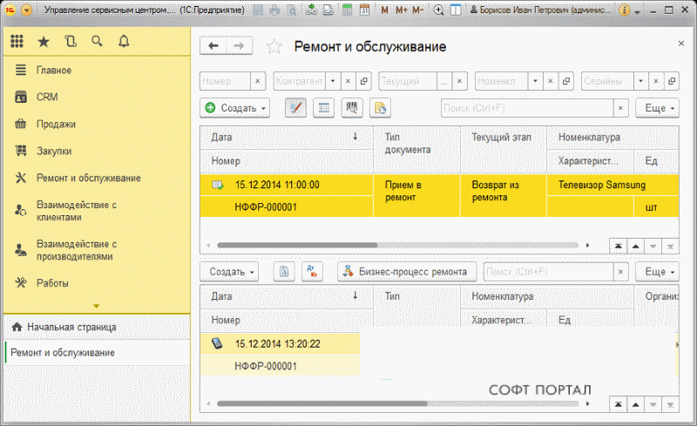Click the list view table toolbar icon

click(x=323, y=108)
